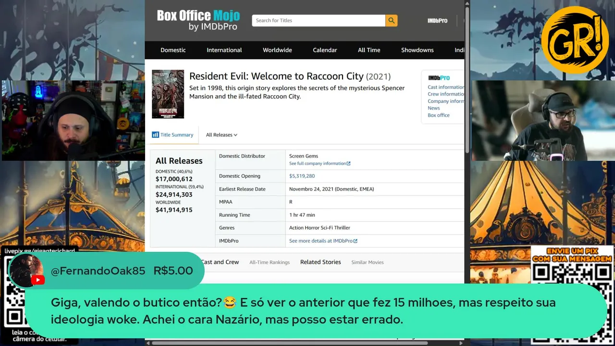Click the $24,914,303 international total
615x346 pixels.
coord(174,195)
